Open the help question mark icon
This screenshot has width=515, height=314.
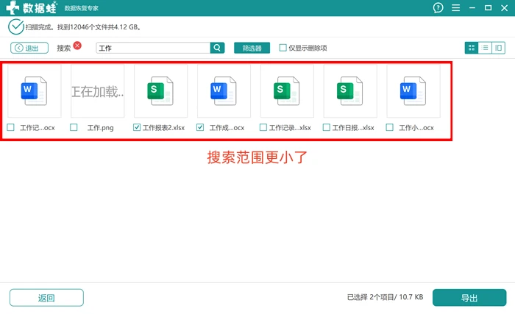(x=438, y=8)
